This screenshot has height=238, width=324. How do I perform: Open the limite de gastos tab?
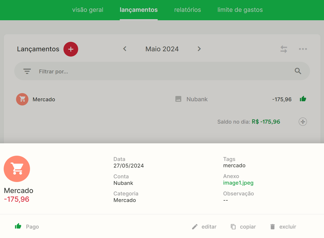[240, 10]
